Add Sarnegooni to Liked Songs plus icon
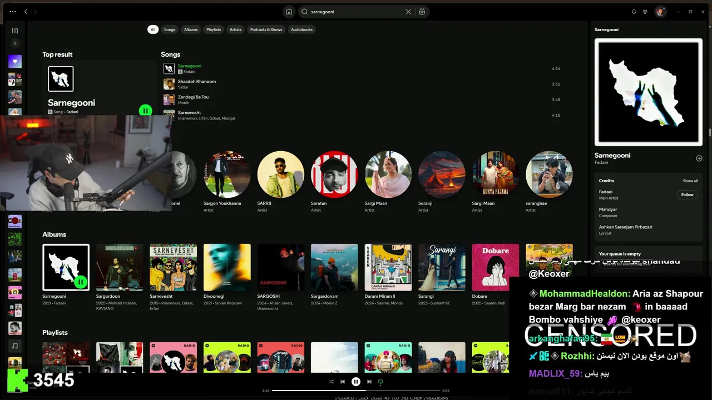712x400 pixels. [699, 158]
